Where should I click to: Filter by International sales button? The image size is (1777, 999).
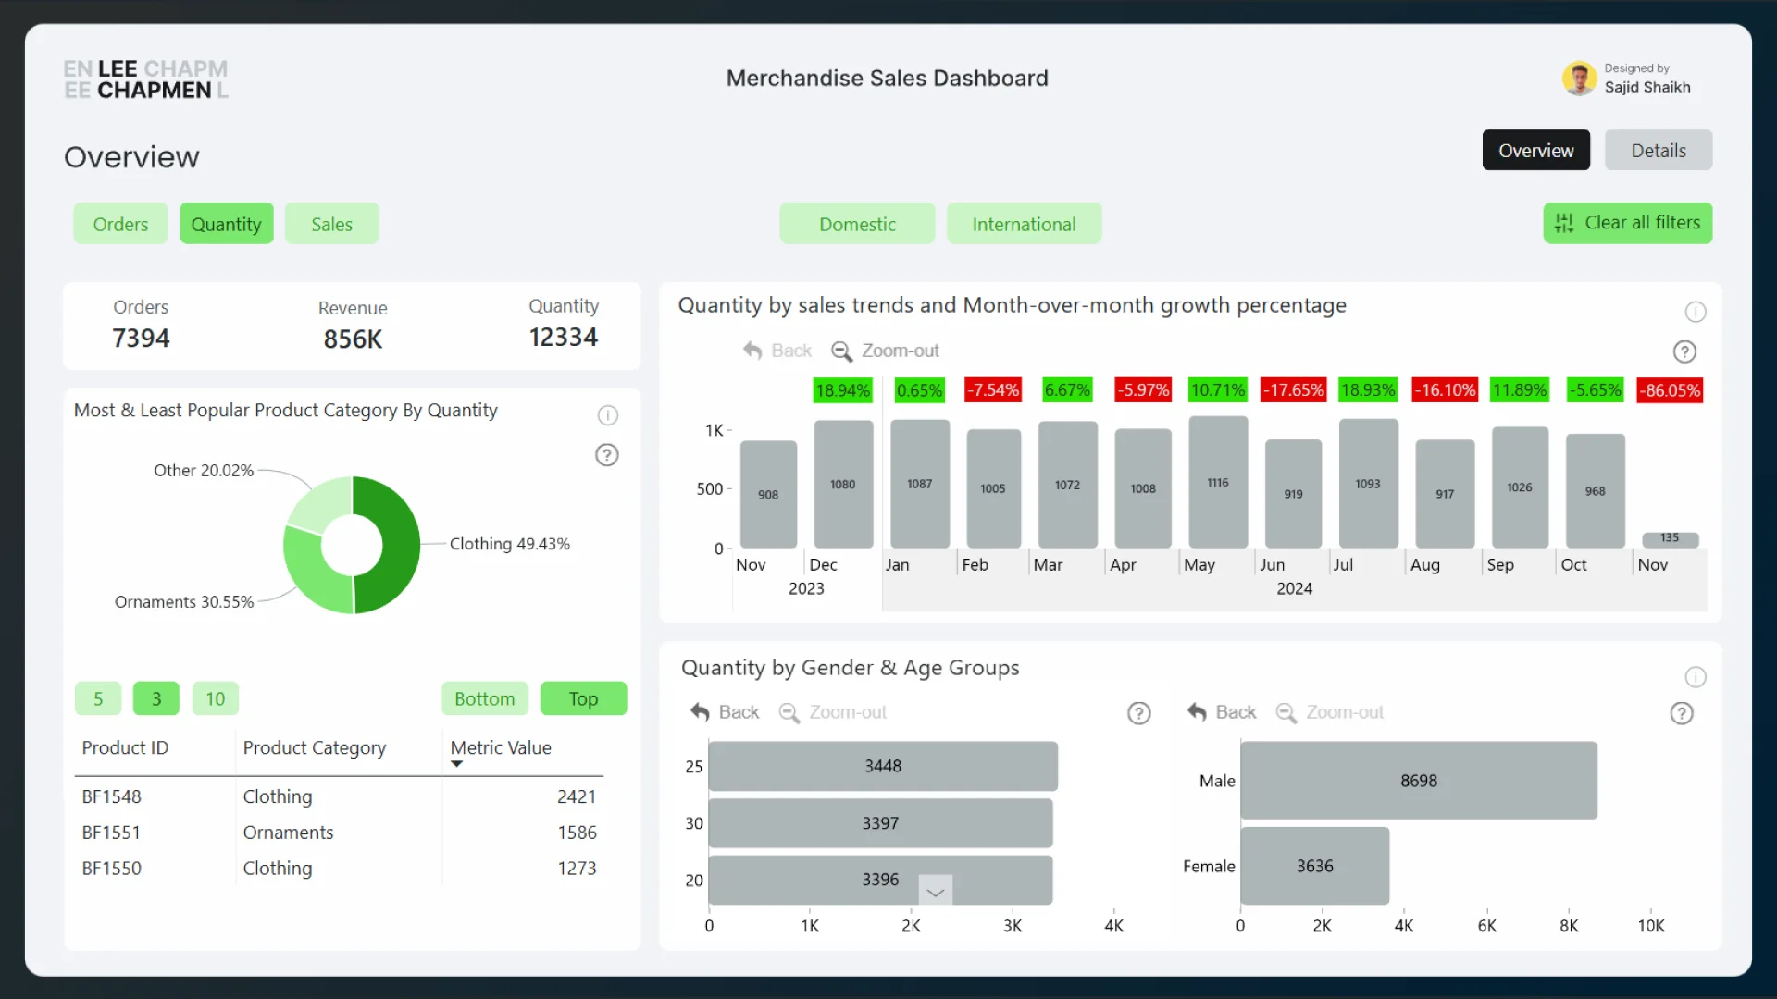1024,224
